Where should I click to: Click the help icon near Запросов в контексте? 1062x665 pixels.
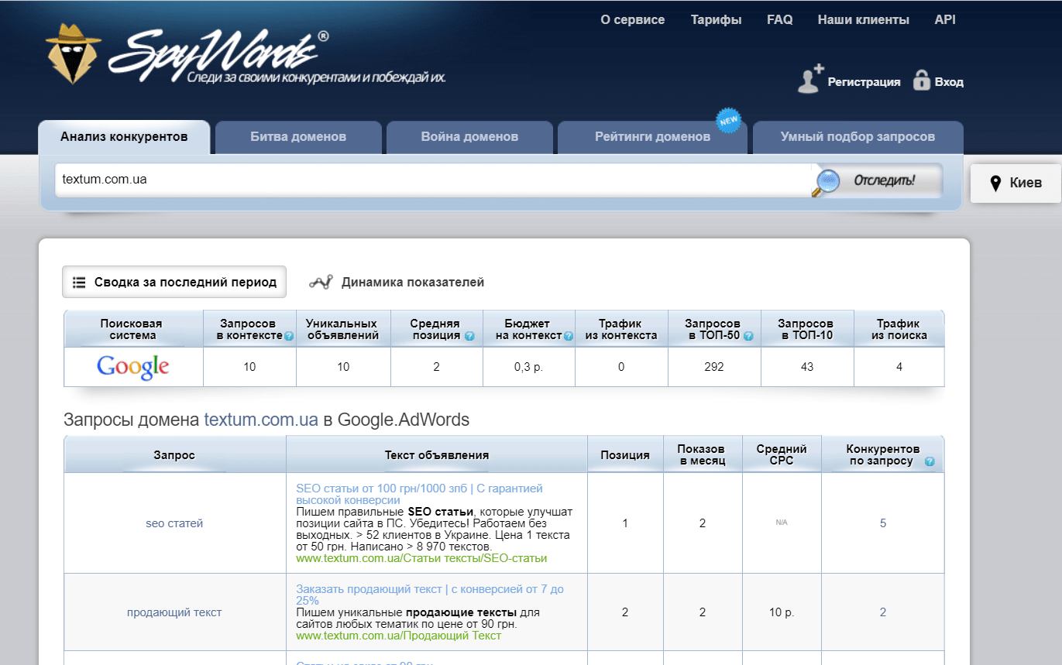pos(289,336)
